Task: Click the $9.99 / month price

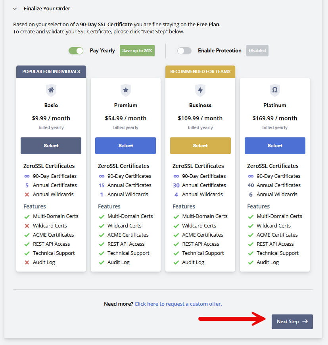Action: (x=51, y=118)
